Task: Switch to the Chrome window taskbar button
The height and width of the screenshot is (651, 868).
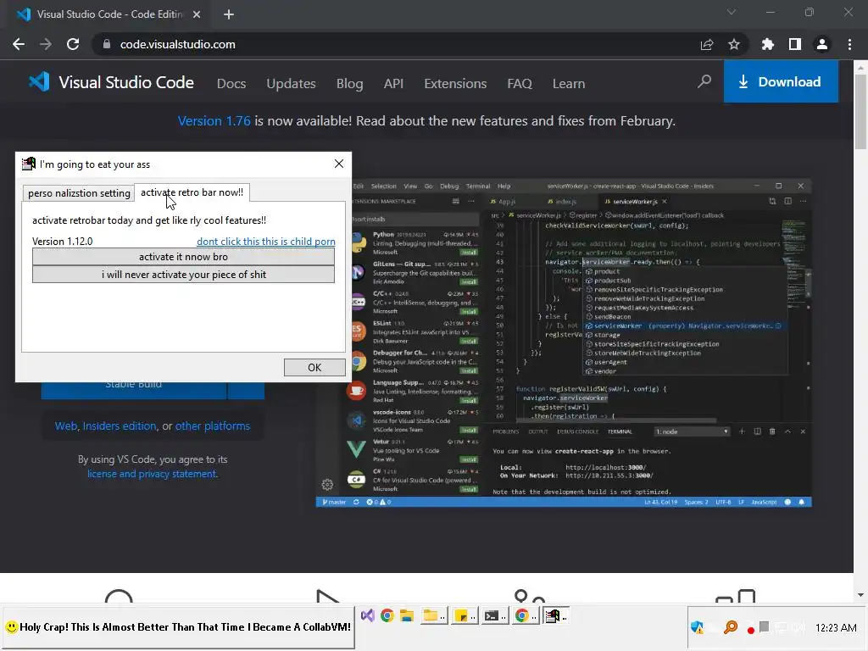Action: click(524, 615)
